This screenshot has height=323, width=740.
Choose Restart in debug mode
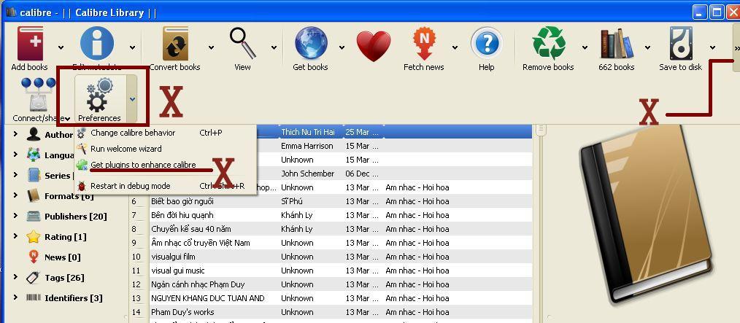165,186
